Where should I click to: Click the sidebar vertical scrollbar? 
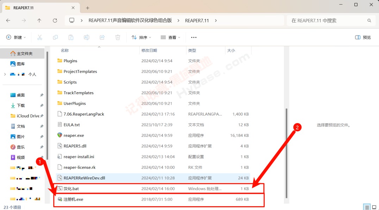[x=47, y=106]
